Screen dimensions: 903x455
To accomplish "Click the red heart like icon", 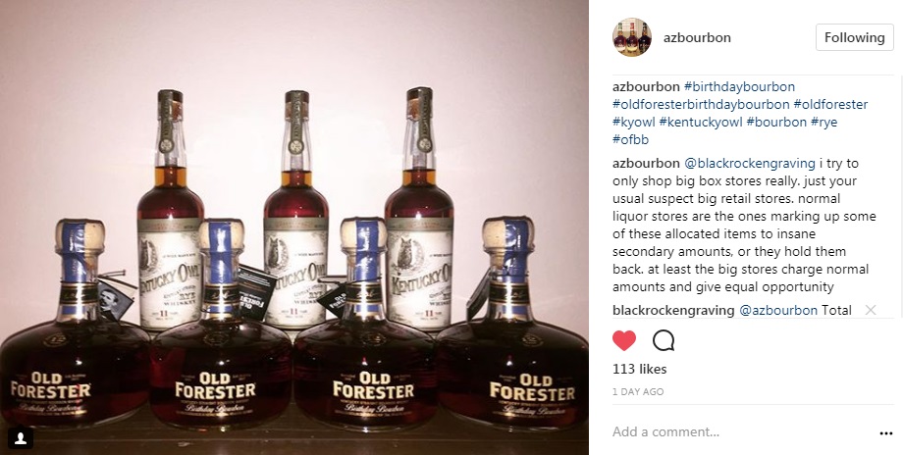I will pyautogui.click(x=623, y=340).
